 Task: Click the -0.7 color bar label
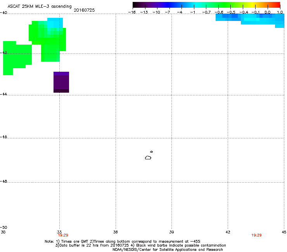(206, 12)
